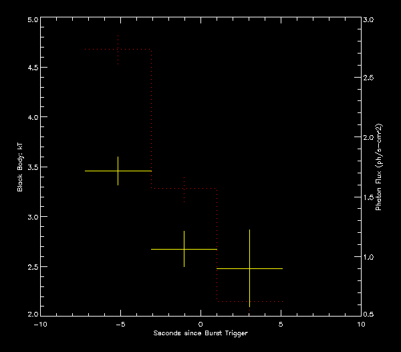The image size is (401, 352).
Task: Click the short red dotted vertical line near x=1
Action: pyautogui.click(x=217, y=244)
